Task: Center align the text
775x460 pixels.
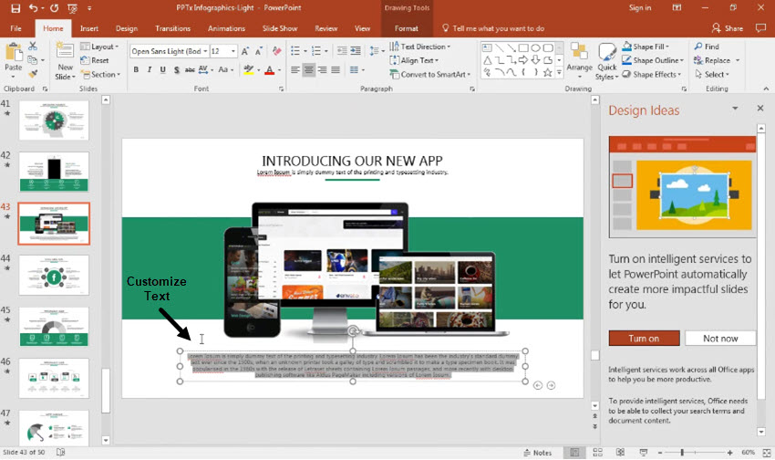Action: pos(308,69)
